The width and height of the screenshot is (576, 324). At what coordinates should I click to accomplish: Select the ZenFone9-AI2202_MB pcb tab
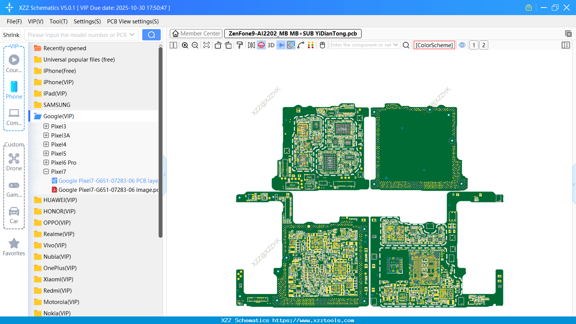[x=293, y=34]
